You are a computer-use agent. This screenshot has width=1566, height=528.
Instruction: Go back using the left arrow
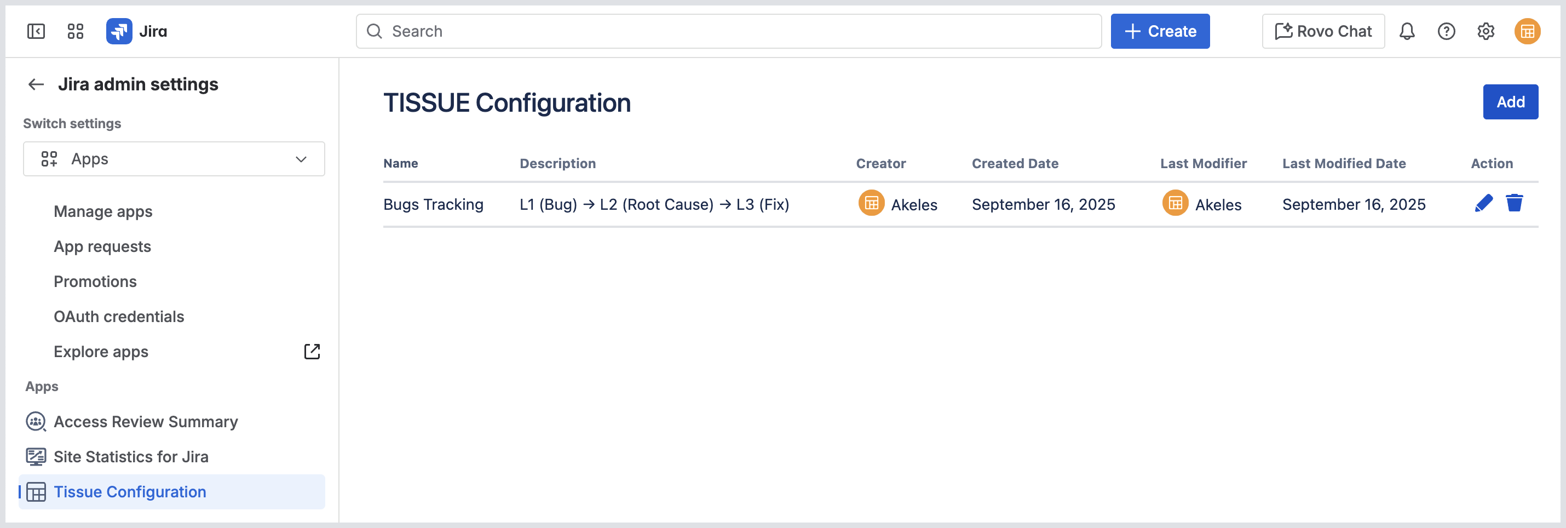coord(37,84)
